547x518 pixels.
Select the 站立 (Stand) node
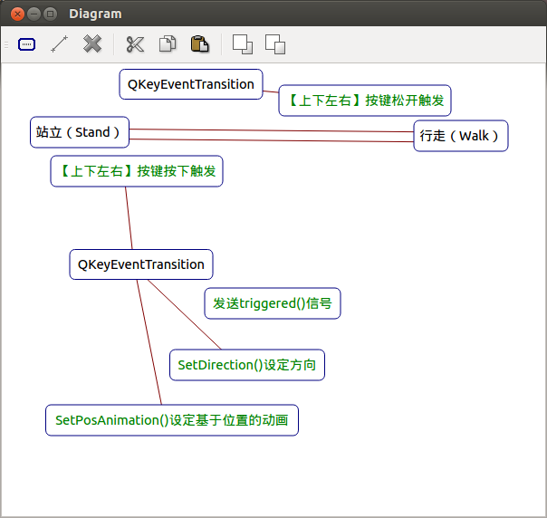coord(80,132)
